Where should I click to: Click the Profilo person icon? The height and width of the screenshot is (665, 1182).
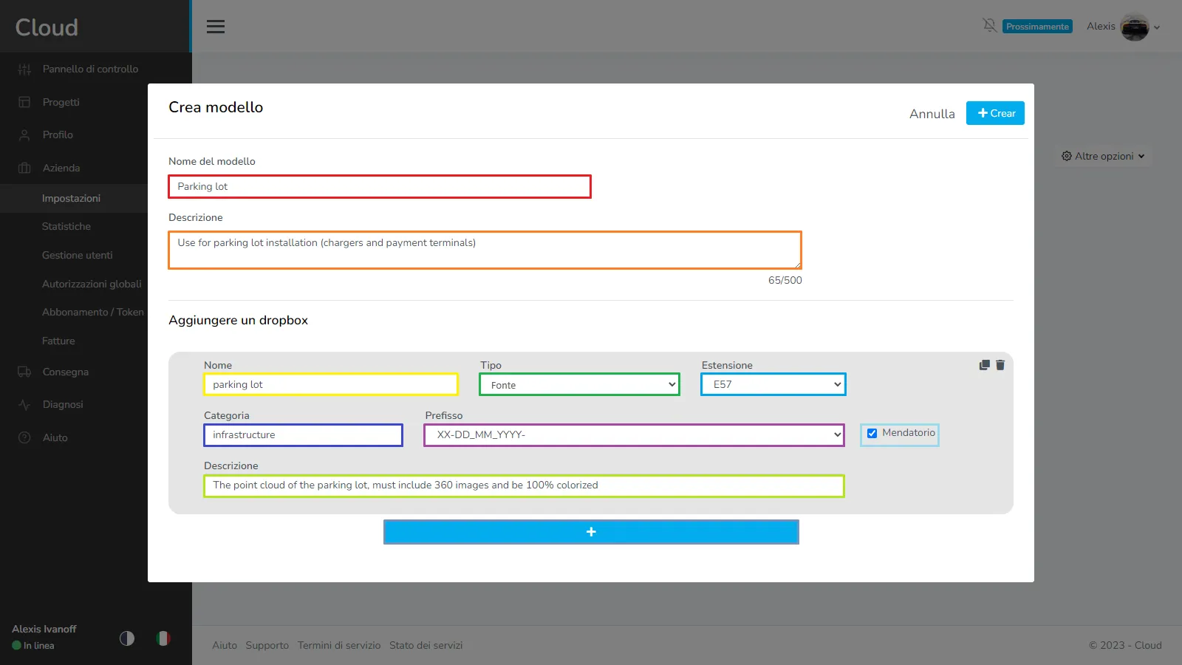click(24, 135)
